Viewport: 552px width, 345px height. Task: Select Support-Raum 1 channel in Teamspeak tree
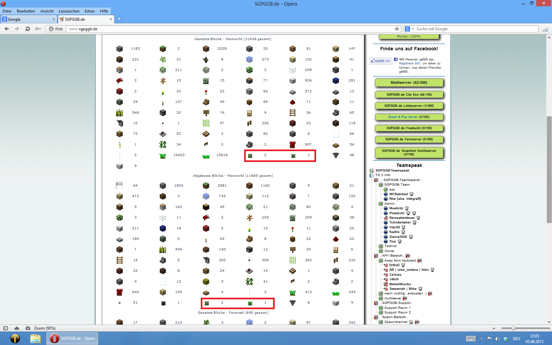coord(397,308)
